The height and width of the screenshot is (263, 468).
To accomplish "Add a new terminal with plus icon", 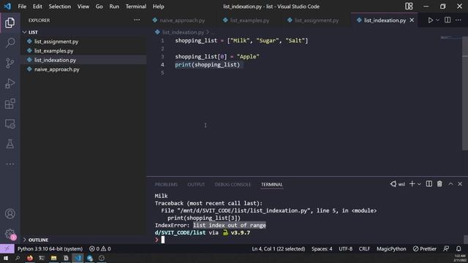I will coord(412,184).
